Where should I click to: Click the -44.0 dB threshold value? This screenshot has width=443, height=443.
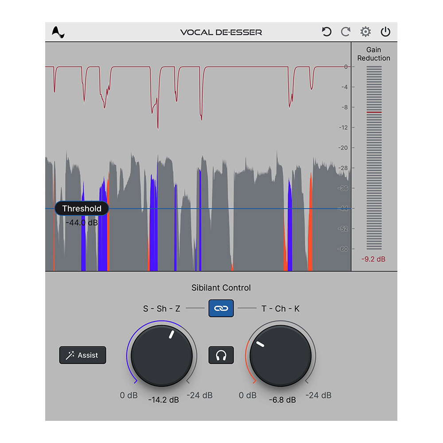pyautogui.click(x=82, y=223)
